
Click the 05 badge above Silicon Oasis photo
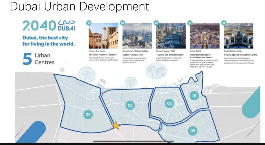(224, 23)
